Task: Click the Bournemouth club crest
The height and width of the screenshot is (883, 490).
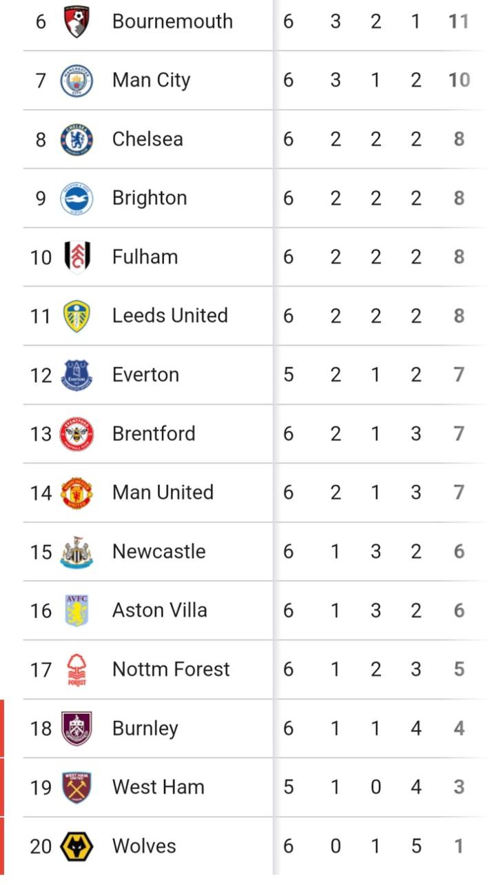Action: 76,21
